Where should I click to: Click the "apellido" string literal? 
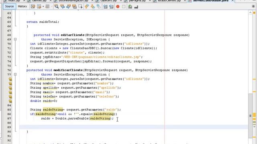tap(108, 88)
